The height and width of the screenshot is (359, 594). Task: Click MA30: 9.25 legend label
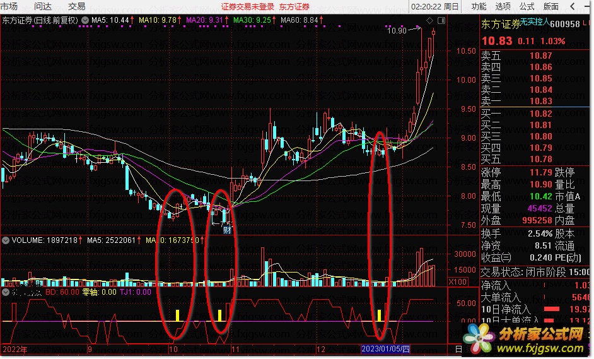click(252, 20)
